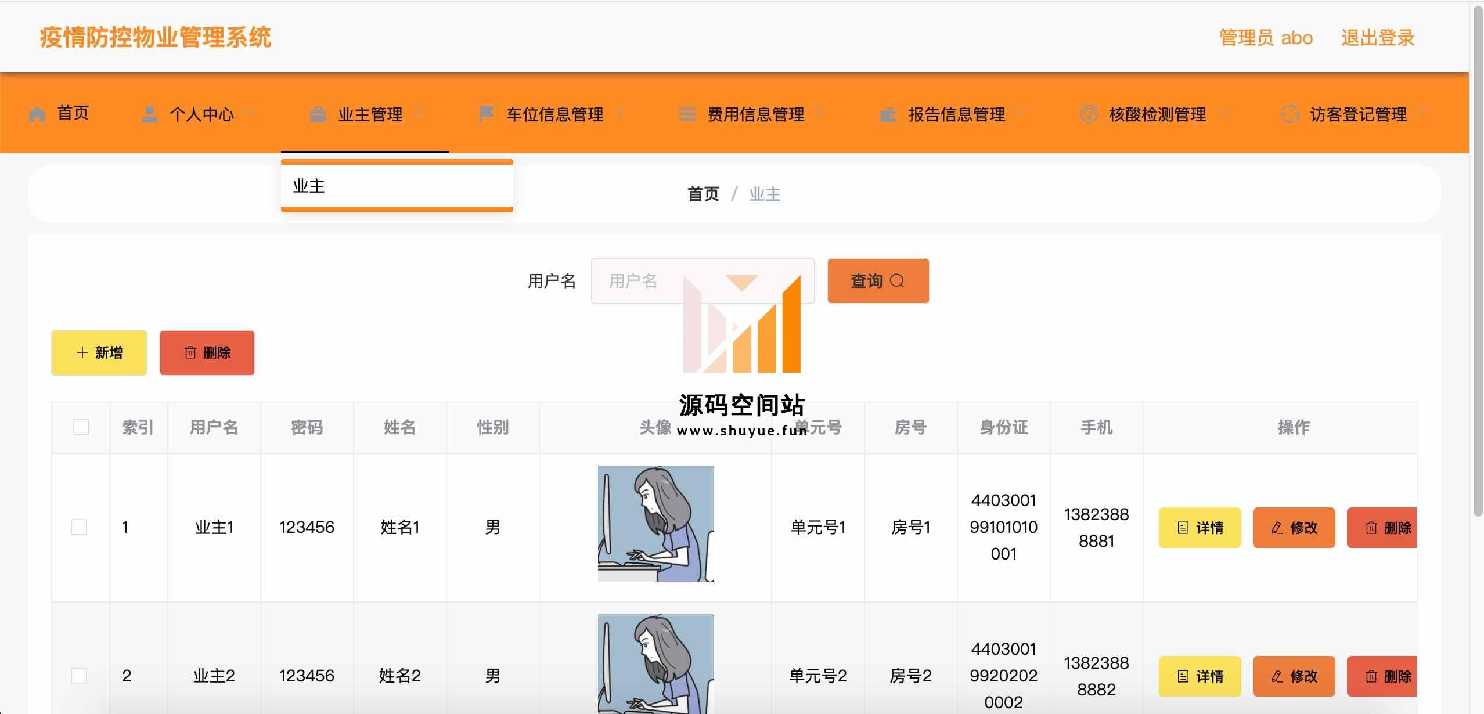
Task: Click the phone number 13823888881 cell
Action: click(x=1096, y=528)
